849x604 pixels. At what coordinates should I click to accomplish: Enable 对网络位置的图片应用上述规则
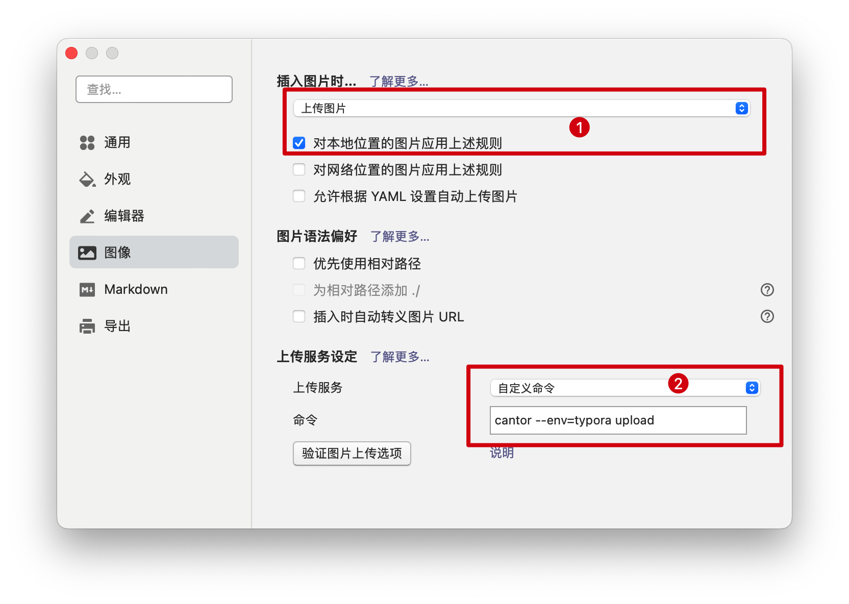299,169
